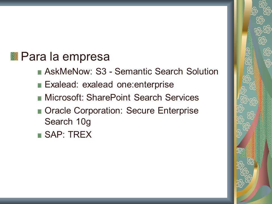Click 'Secure Enterprise' text on Oracle line
Image resolution: width=272 pixels, height=204 pixels.
162,110
